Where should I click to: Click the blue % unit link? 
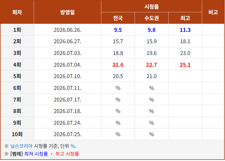[x=73, y=146]
